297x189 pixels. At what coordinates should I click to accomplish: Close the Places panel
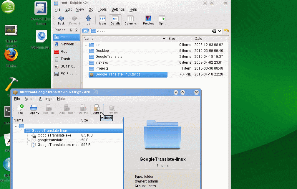tap(76, 30)
